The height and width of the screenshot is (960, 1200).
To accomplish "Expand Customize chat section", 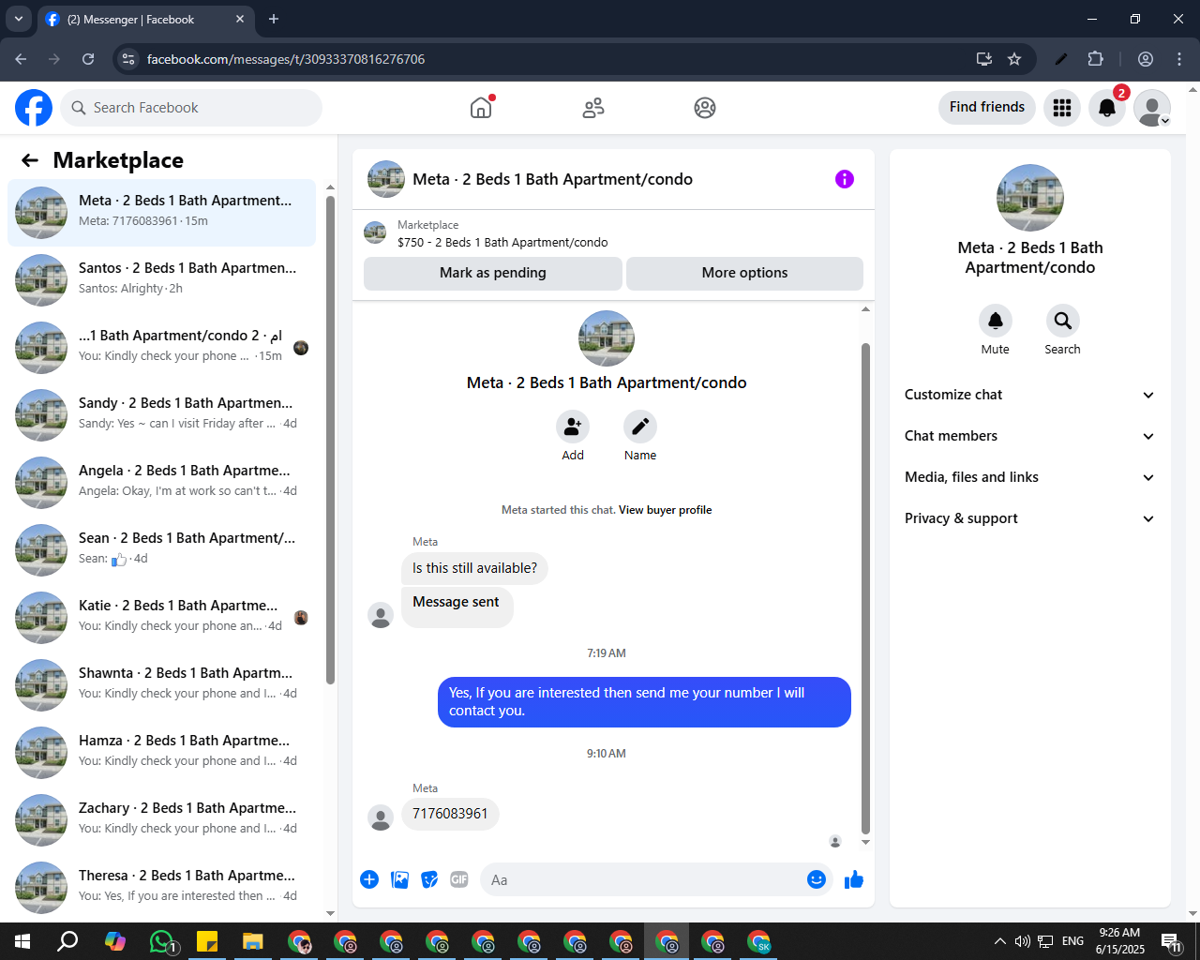I will [1029, 395].
